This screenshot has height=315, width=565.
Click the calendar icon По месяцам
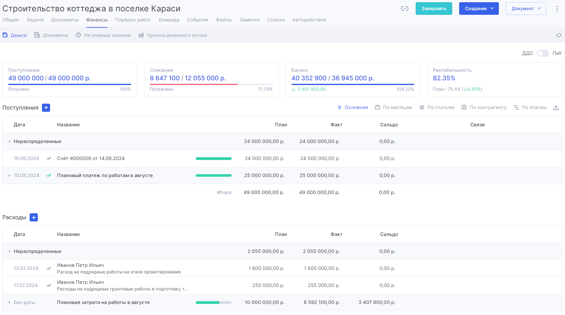pyautogui.click(x=378, y=107)
